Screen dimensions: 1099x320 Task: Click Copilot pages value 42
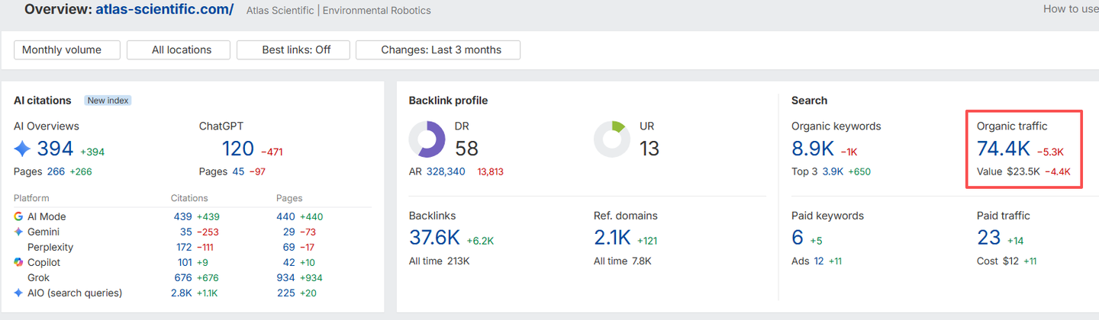[288, 262]
